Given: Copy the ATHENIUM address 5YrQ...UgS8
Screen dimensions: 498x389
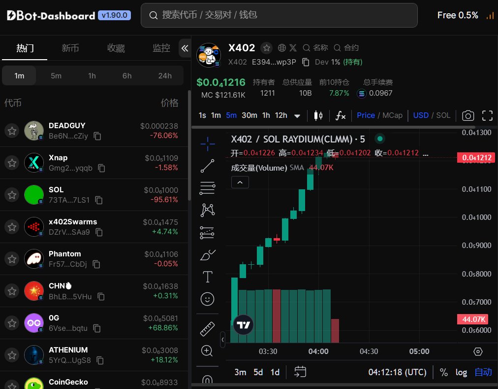Looking at the screenshot, I should (100, 360).
